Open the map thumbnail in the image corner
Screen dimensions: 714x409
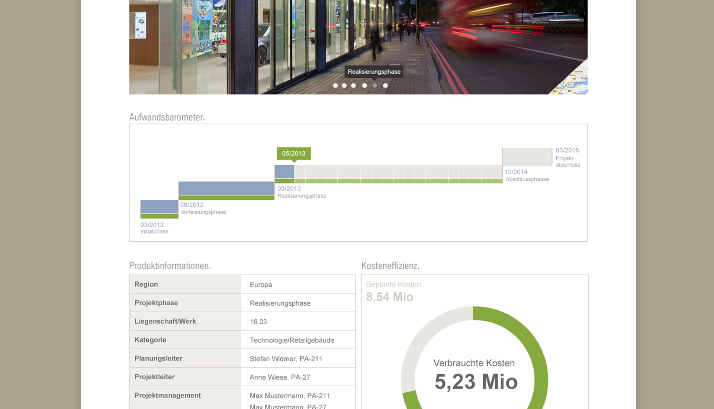point(575,82)
